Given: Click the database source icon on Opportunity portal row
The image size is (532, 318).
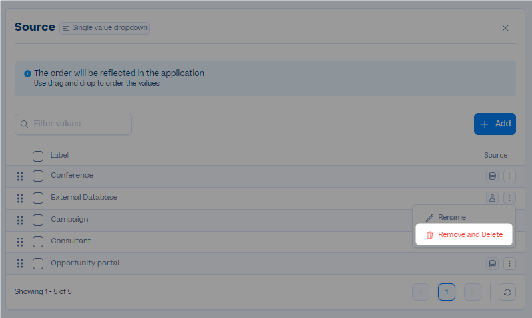Looking at the screenshot, I should pyautogui.click(x=492, y=263).
